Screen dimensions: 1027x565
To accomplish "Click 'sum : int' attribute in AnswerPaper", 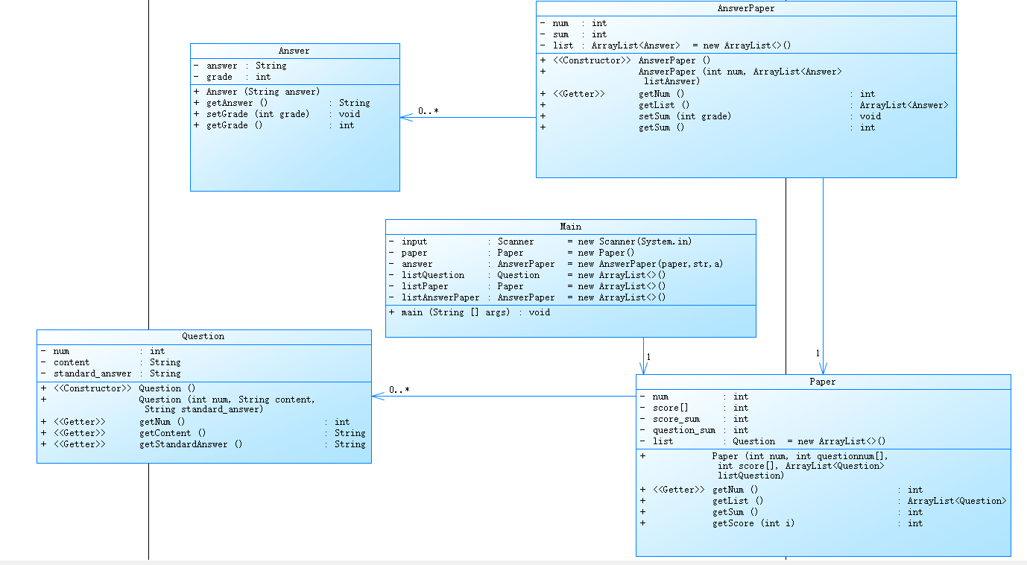I will pyautogui.click(x=573, y=34).
